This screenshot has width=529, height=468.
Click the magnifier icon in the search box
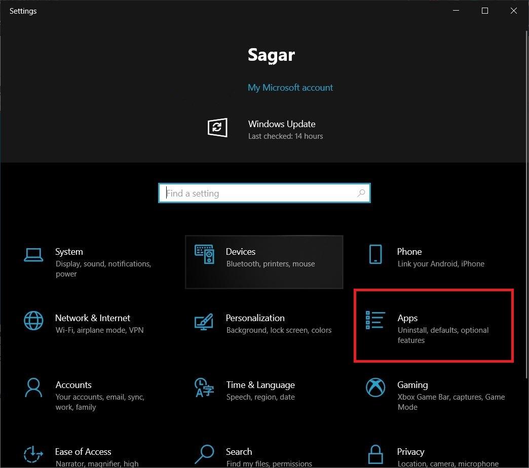pos(361,193)
